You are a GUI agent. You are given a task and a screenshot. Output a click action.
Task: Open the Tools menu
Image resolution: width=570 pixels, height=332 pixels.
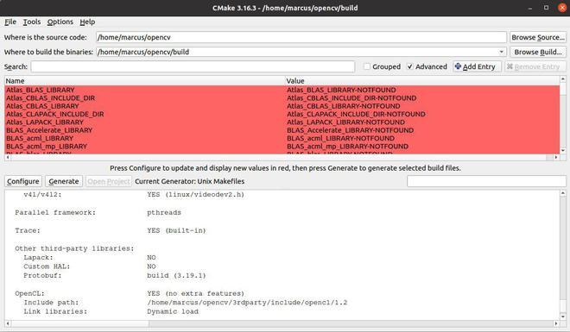click(x=32, y=22)
